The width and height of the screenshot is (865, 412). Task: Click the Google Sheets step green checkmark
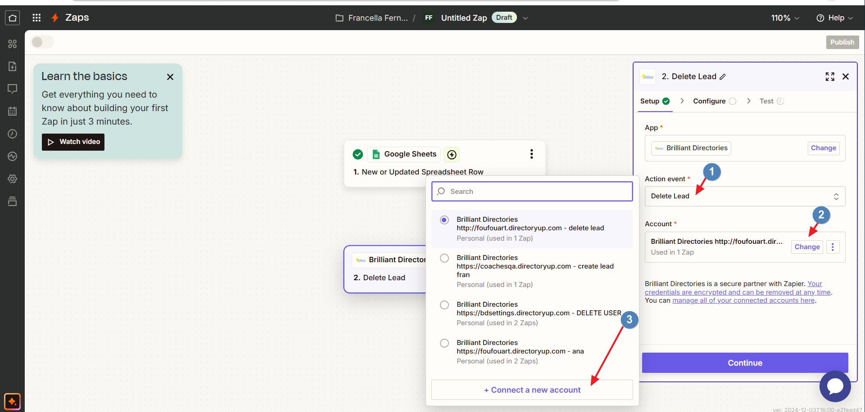(x=358, y=154)
